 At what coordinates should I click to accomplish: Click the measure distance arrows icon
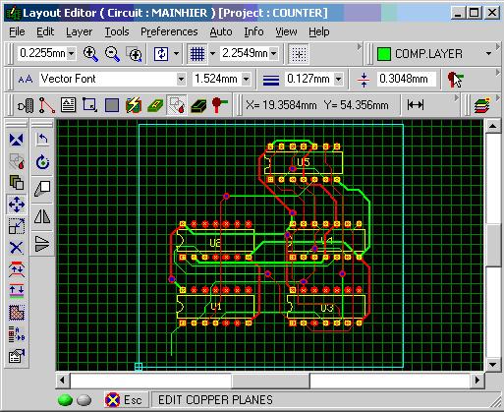coord(416,105)
